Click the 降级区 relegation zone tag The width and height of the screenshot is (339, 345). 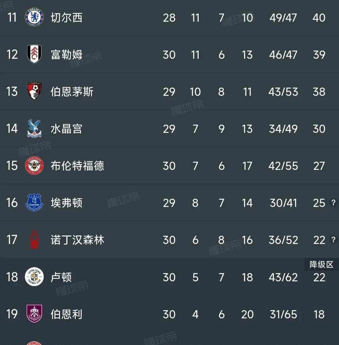point(321,264)
